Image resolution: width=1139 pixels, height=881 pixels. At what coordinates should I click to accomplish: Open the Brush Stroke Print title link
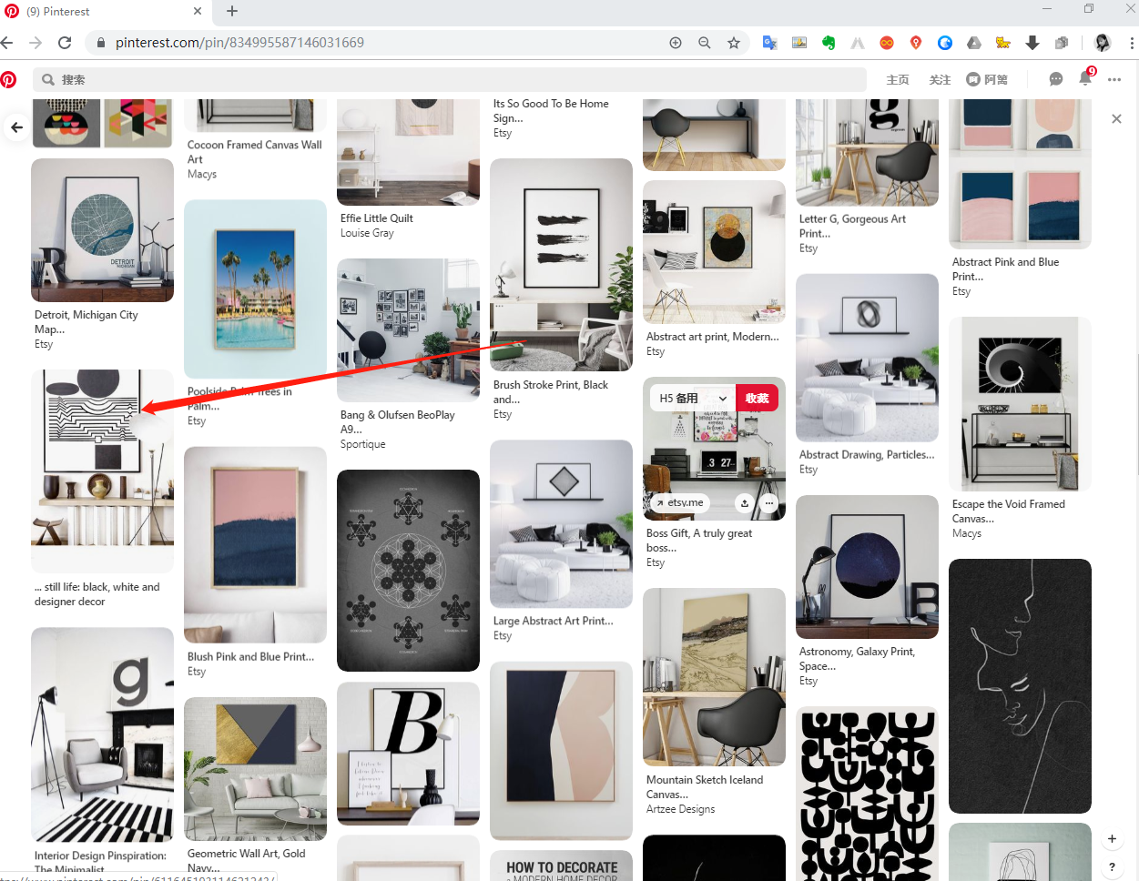click(551, 392)
